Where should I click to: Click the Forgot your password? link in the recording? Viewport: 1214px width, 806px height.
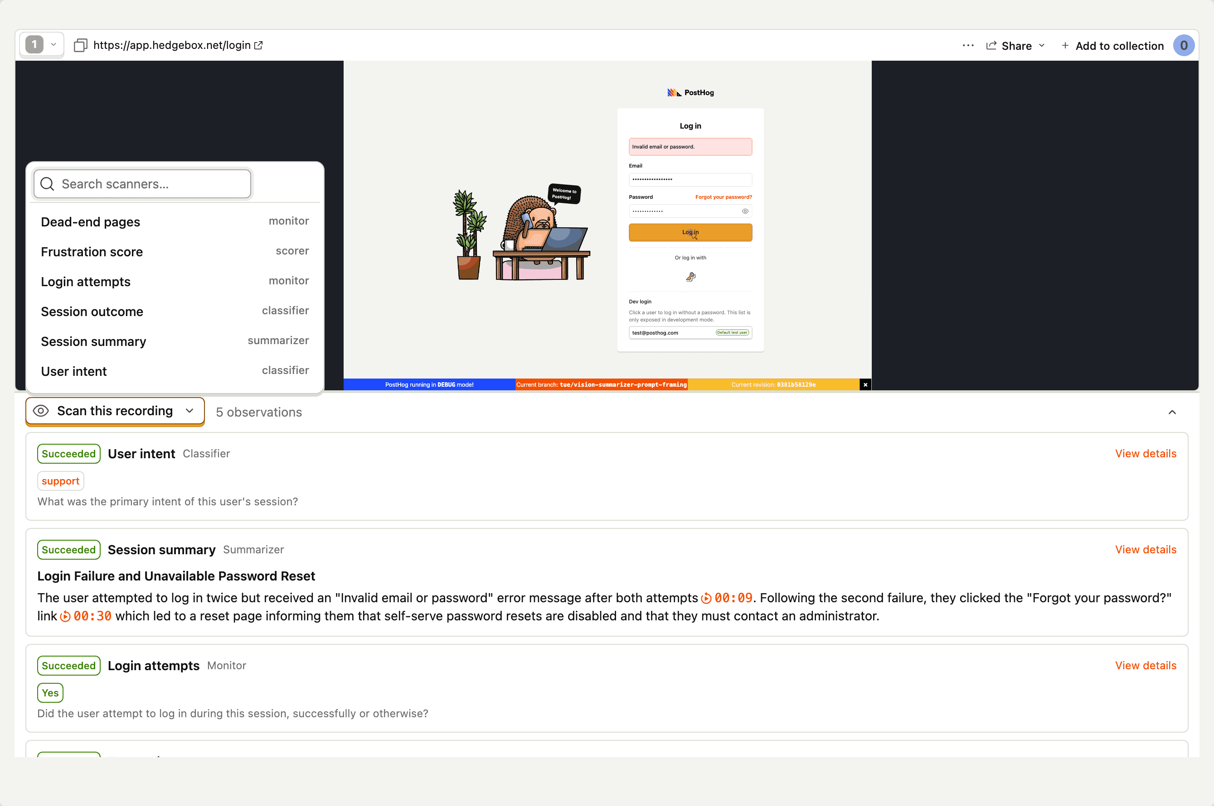point(723,197)
